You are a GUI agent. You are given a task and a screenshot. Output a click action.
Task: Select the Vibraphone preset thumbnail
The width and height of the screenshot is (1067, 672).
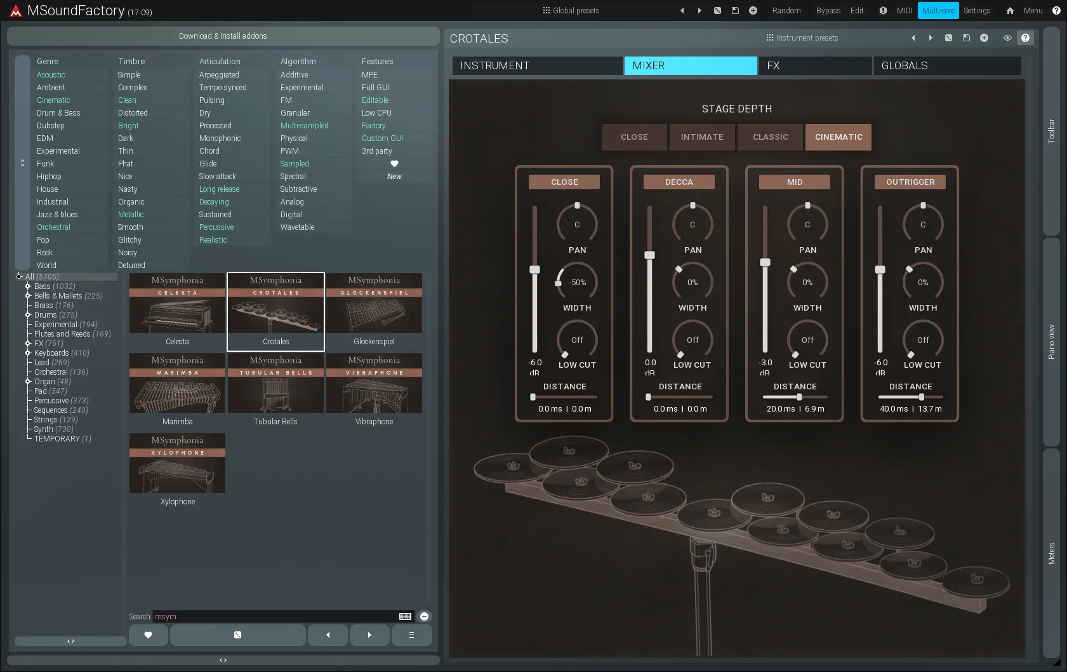374,390
